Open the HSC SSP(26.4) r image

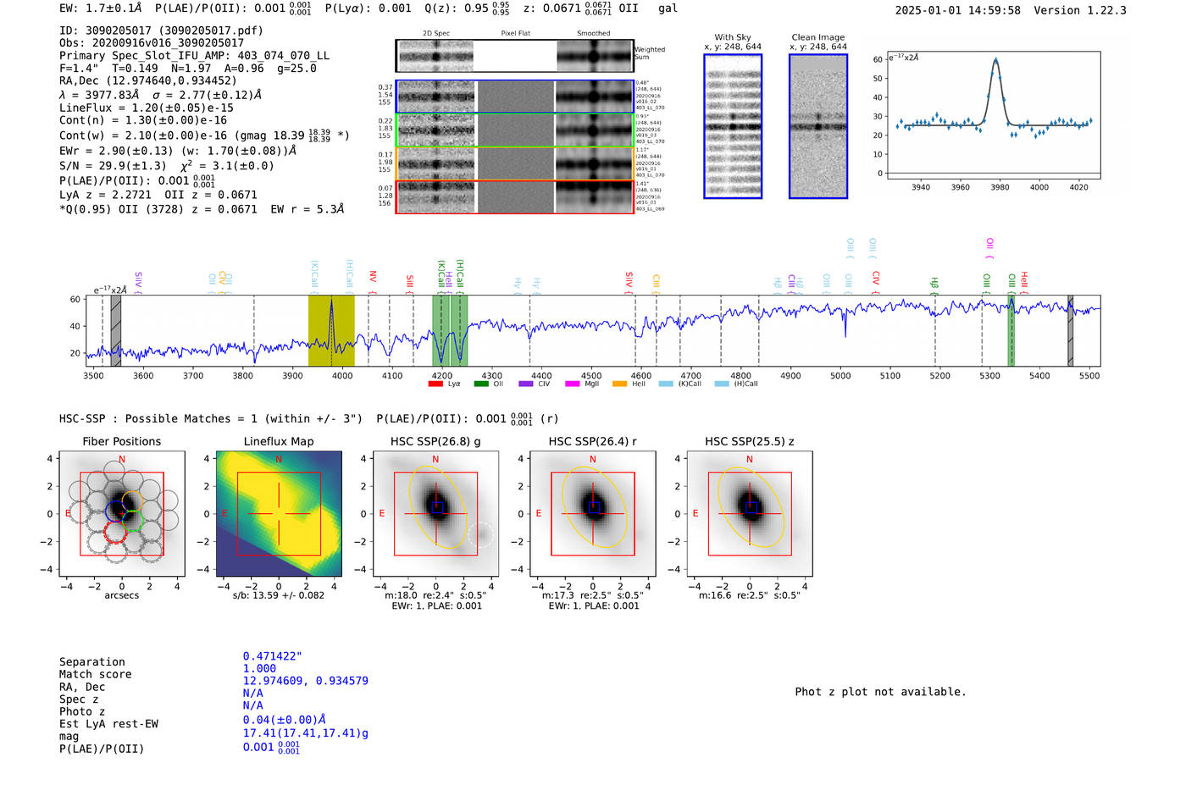593,514
